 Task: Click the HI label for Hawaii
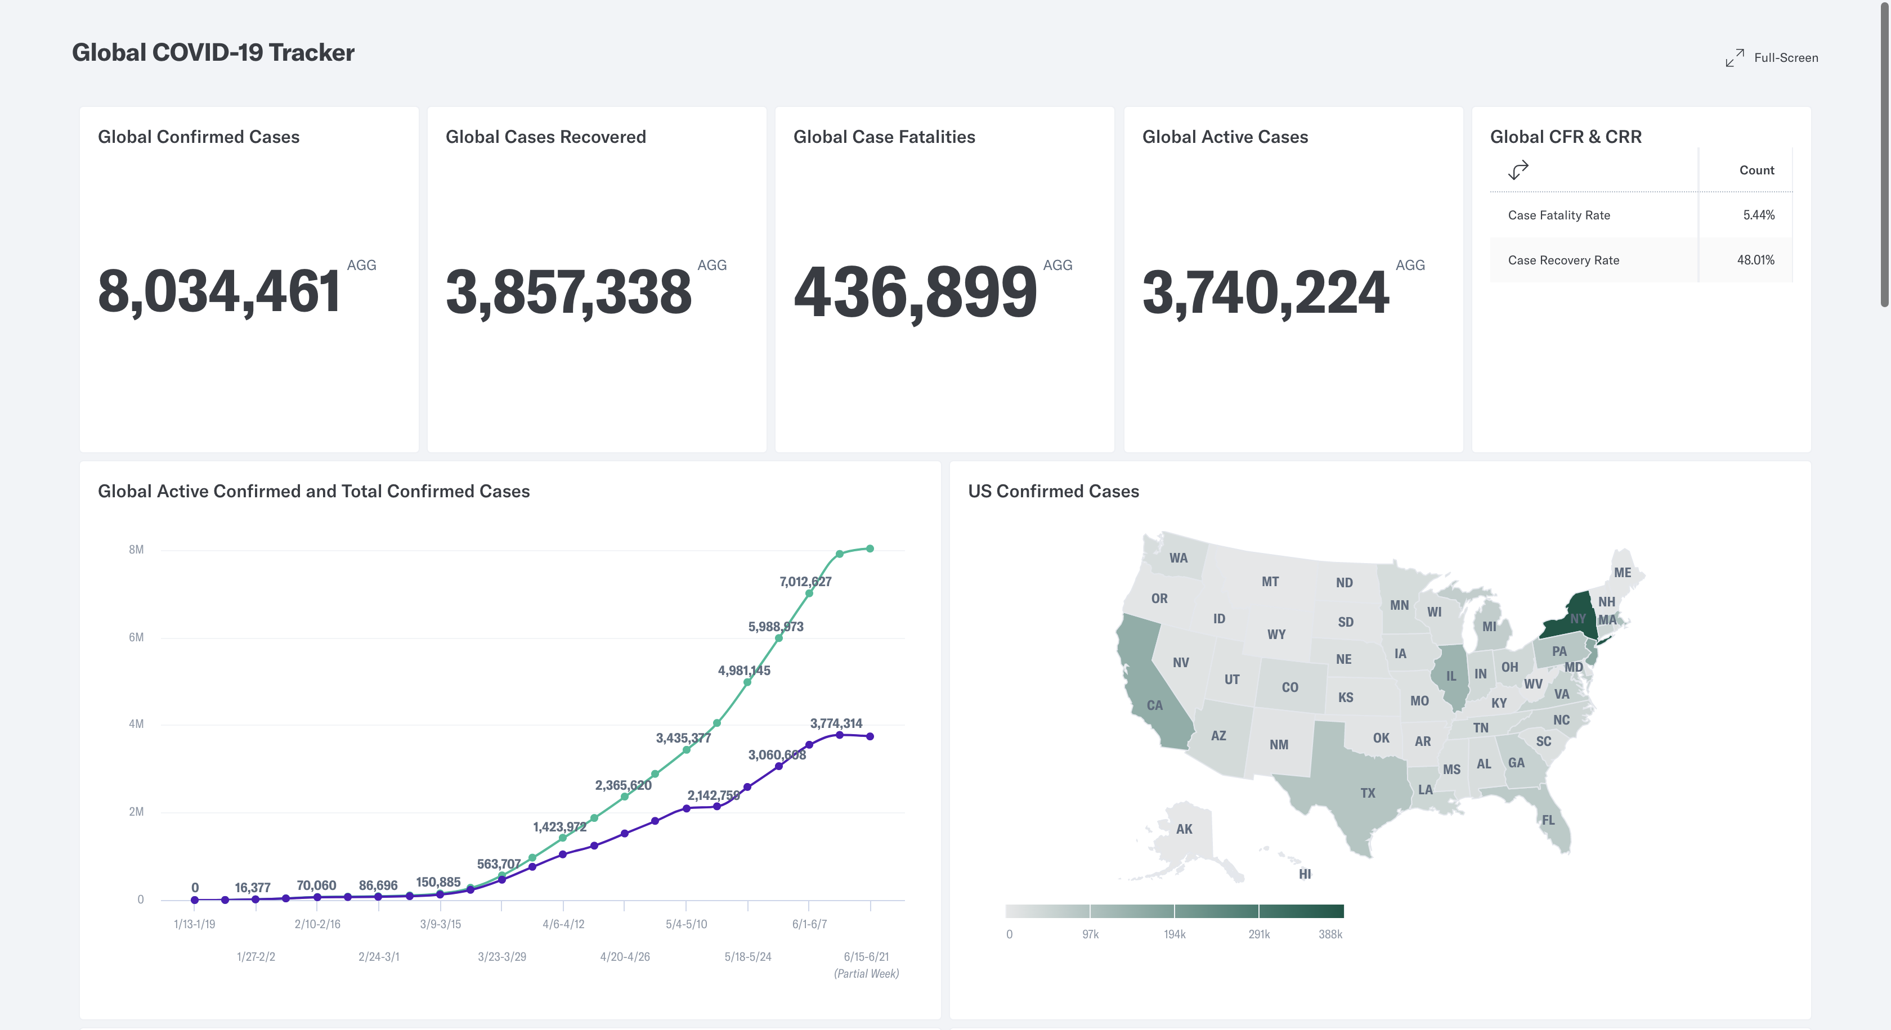1305,874
